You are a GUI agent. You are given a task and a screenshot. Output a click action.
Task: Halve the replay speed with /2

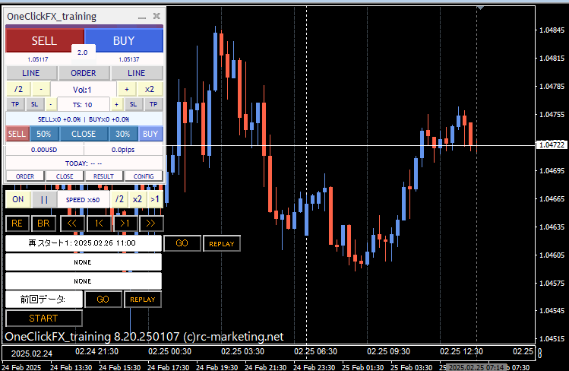coord(119,199)
